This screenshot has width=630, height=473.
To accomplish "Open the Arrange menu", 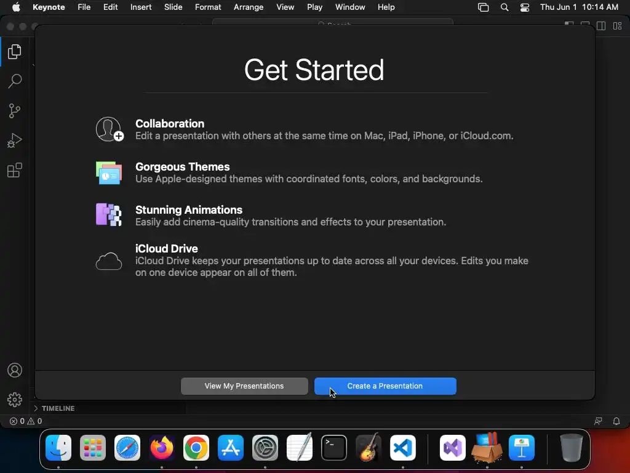I will pos(249,7).
